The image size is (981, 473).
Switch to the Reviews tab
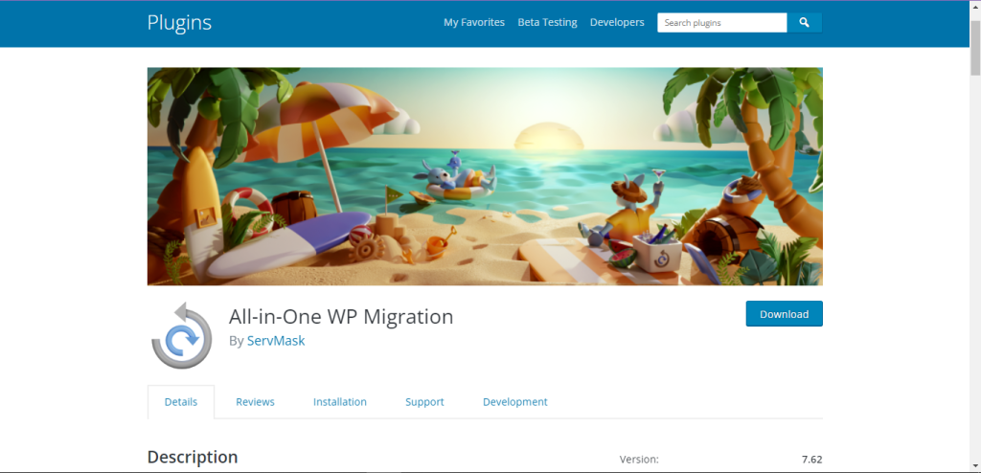coord(255,402)
